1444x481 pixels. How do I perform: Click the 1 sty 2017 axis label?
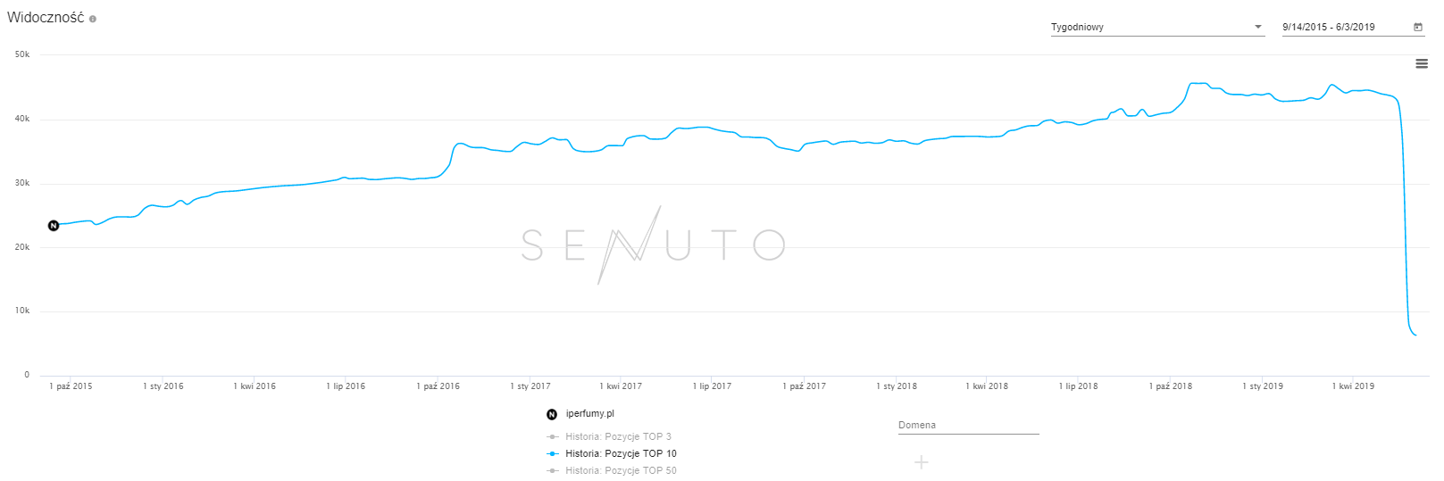(530, 386)
